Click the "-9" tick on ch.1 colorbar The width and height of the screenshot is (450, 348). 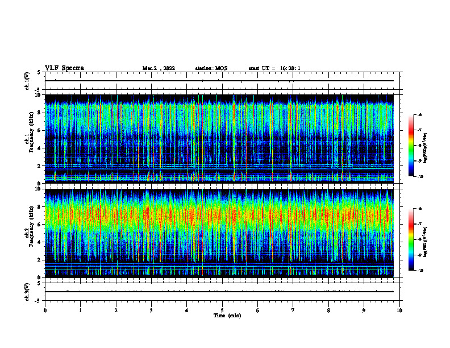419,161
